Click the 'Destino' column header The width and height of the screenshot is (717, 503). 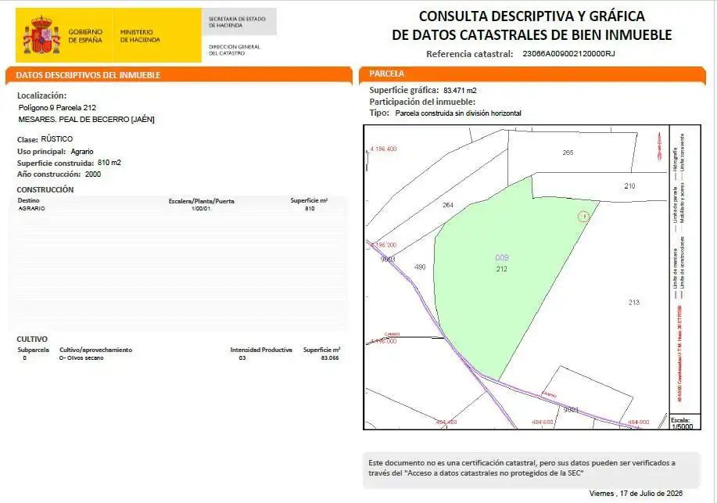click(28, 200)
